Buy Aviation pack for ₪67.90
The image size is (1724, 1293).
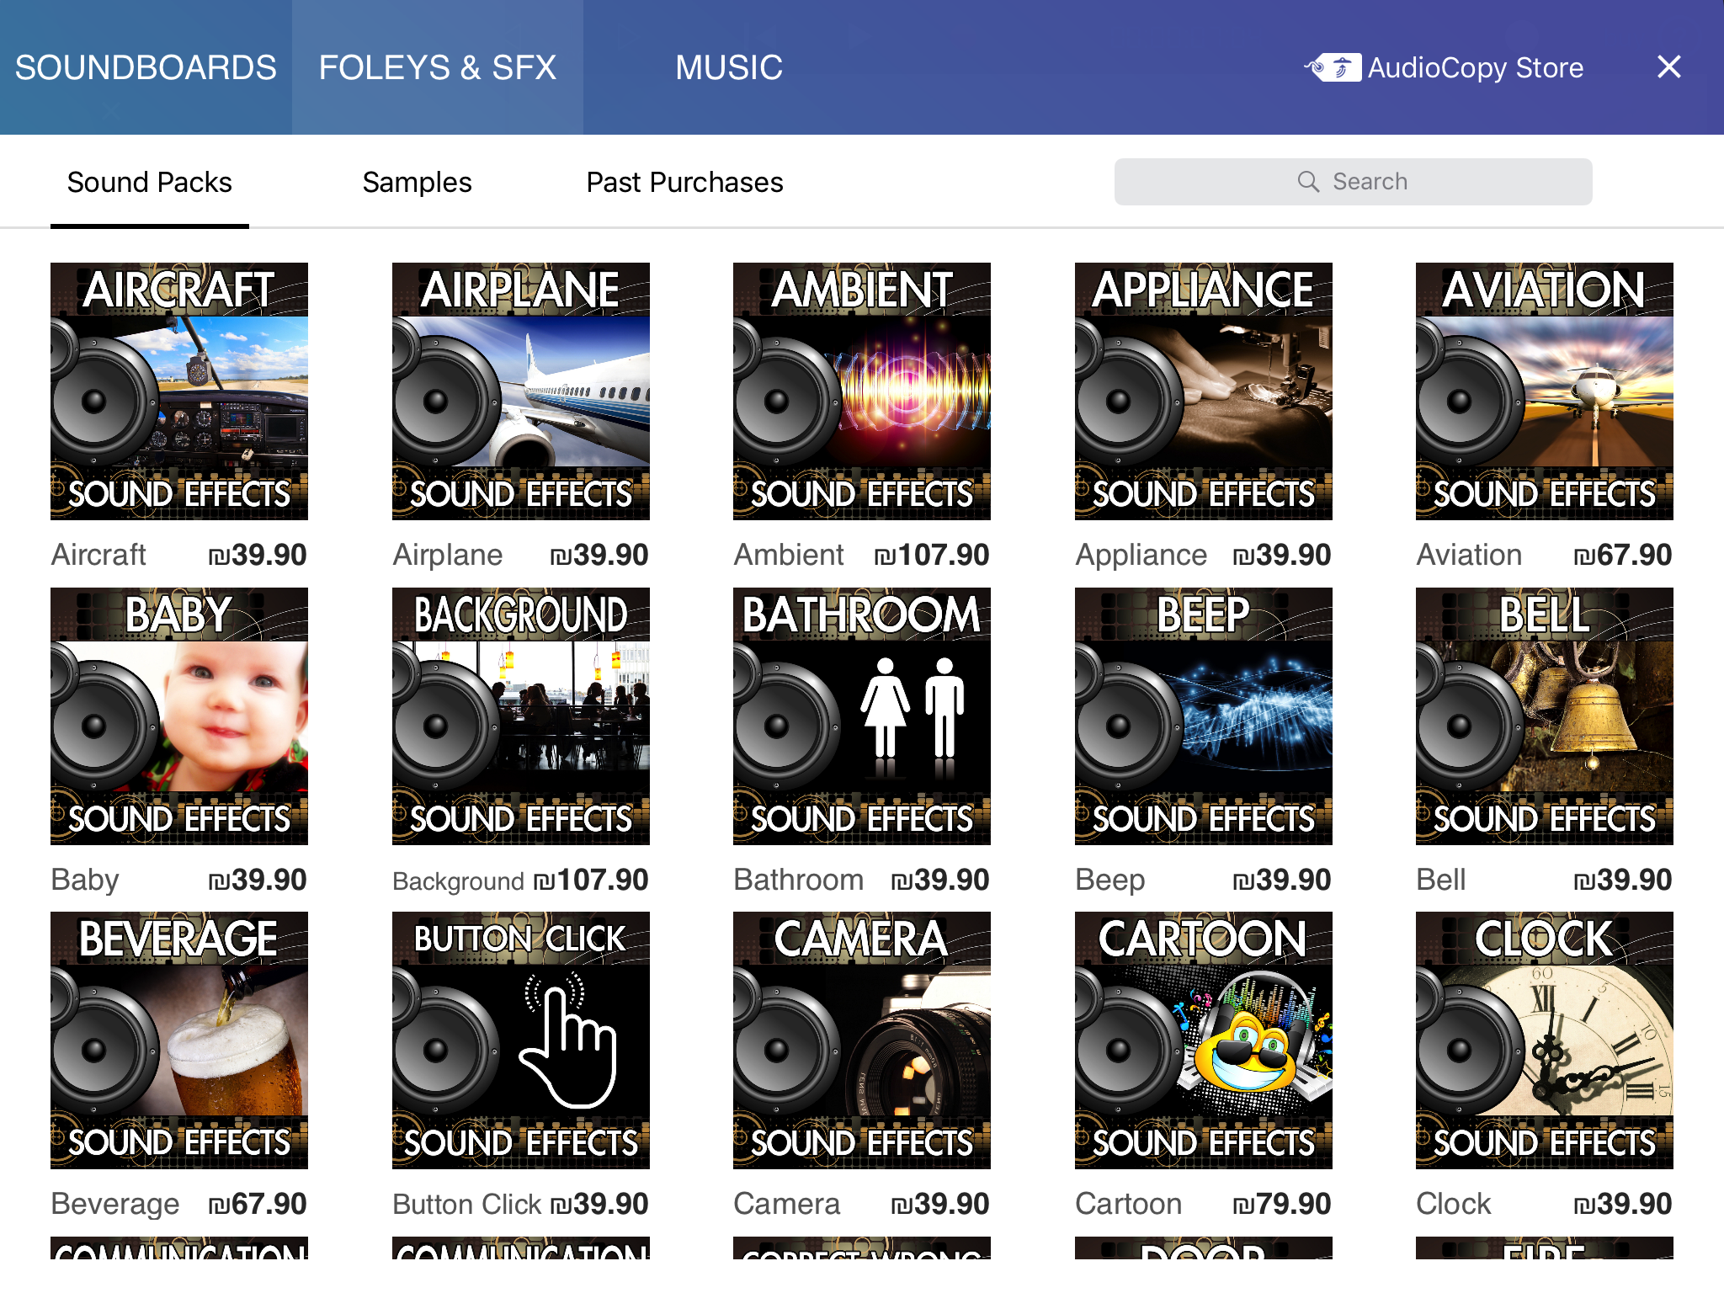[1623, 555]
